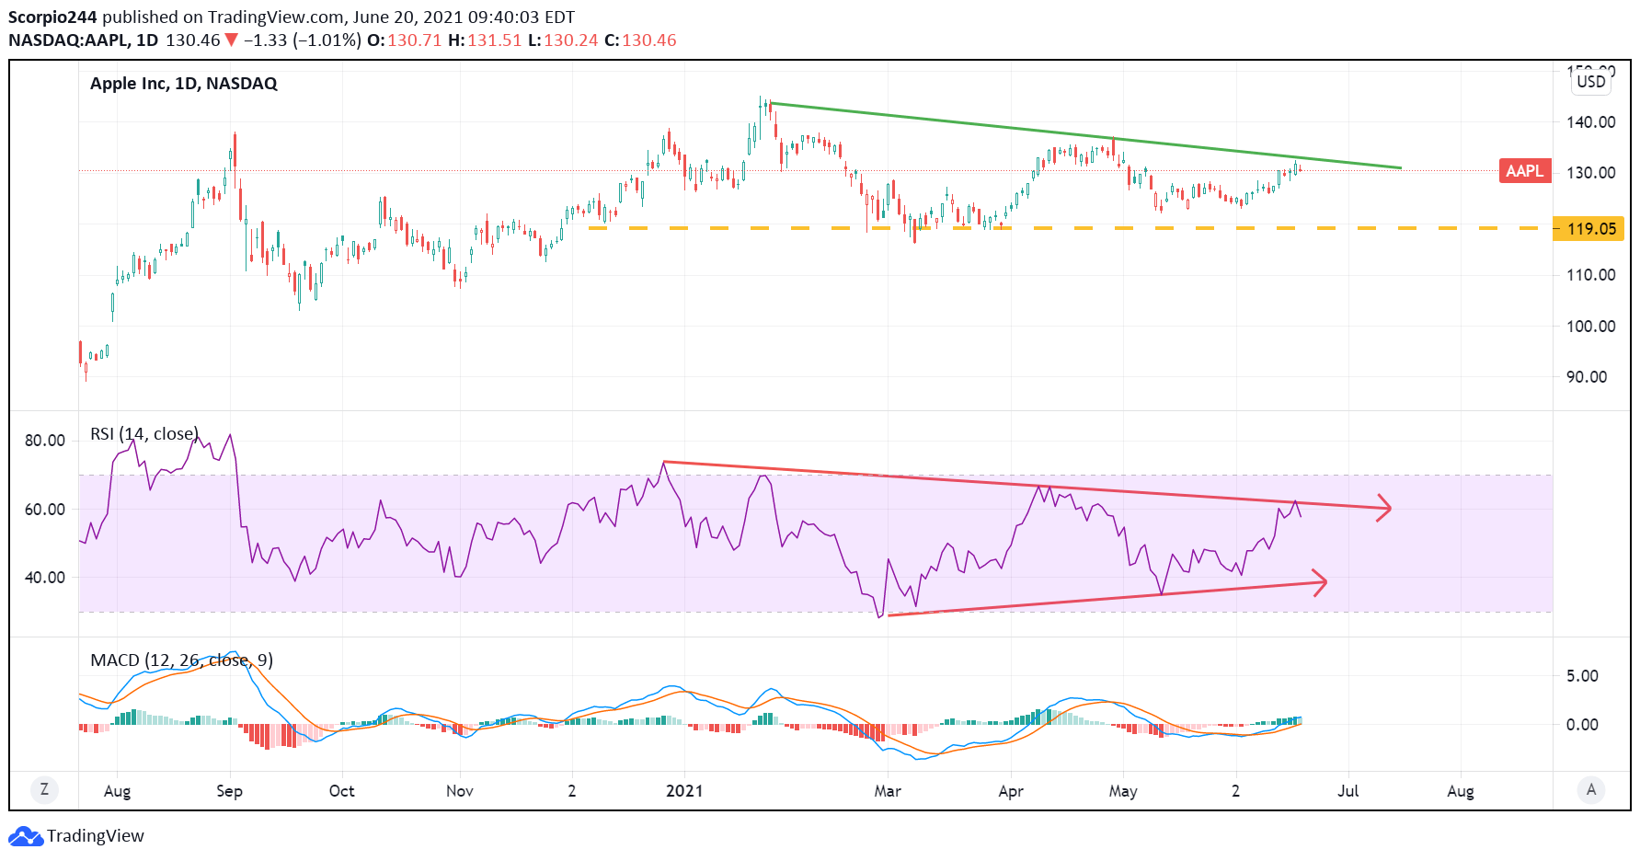
Task: Click the 60.00 RSI axis label
Action: (45, 510)
